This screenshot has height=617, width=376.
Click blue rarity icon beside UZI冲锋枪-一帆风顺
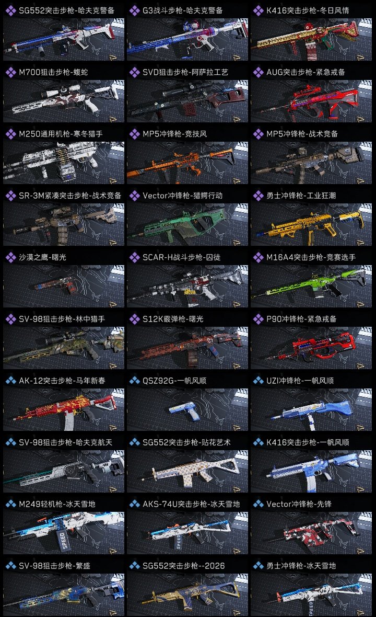click(258, 381)
